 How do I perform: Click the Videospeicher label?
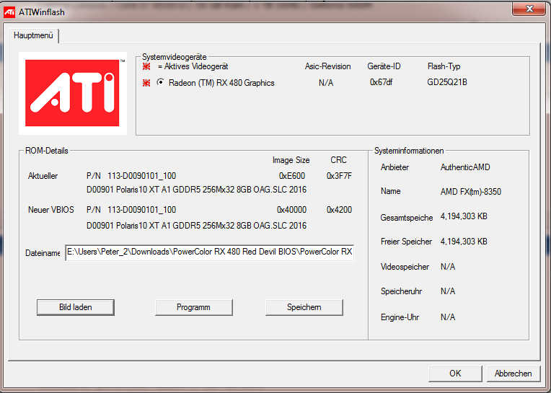click(405, 267)
